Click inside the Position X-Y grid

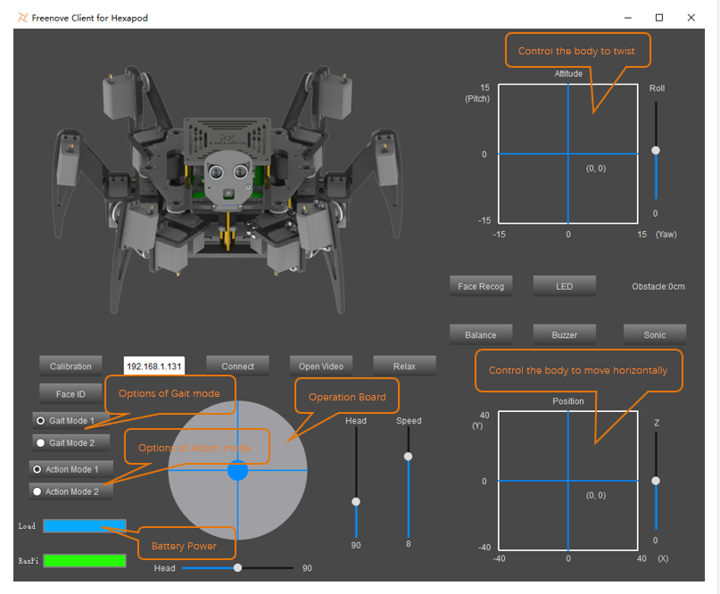tap(568, 481)
